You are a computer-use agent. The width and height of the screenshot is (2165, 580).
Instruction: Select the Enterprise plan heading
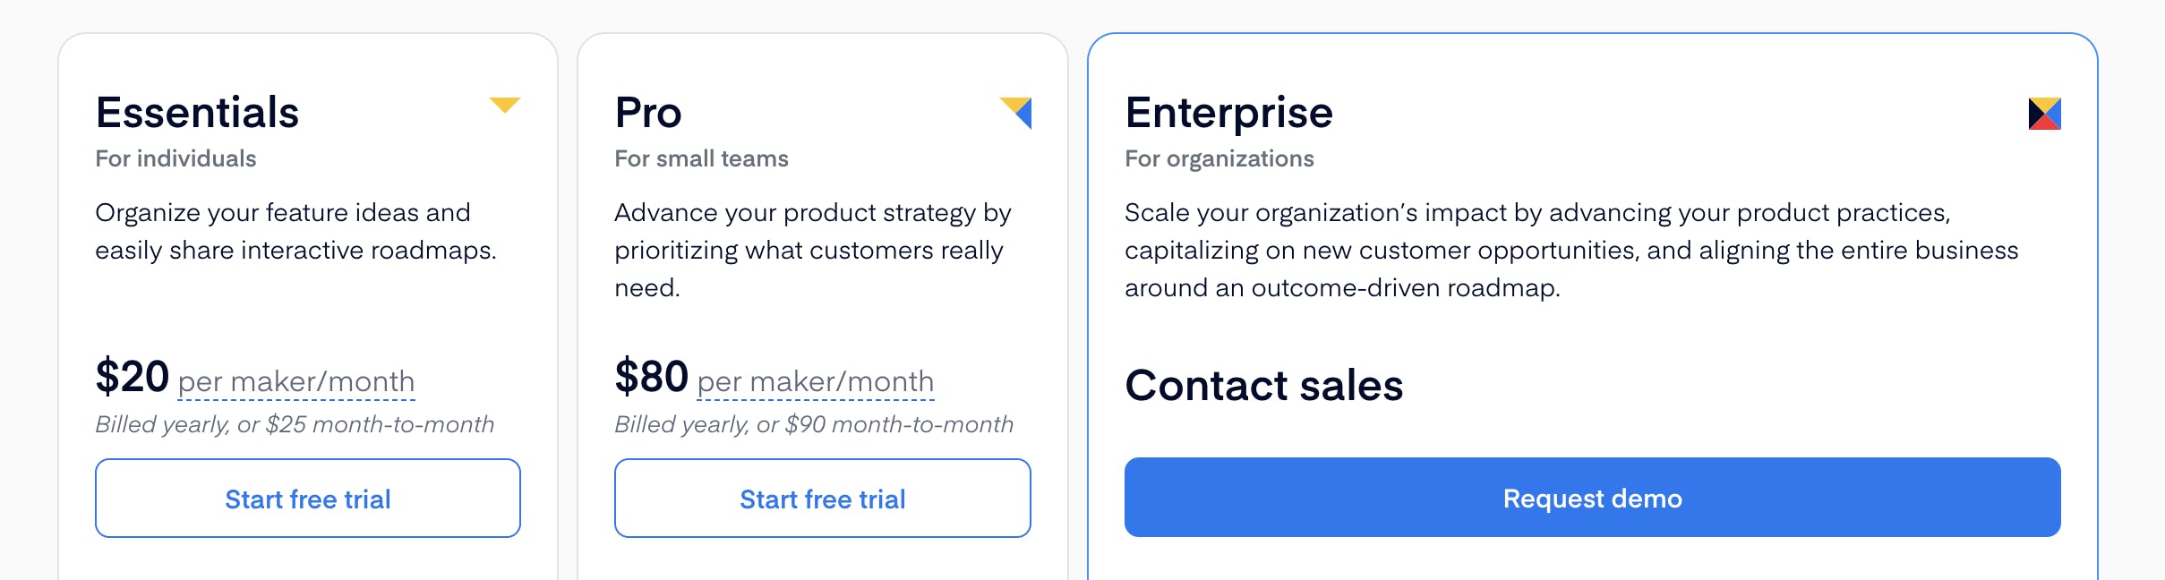point(1228,113)
